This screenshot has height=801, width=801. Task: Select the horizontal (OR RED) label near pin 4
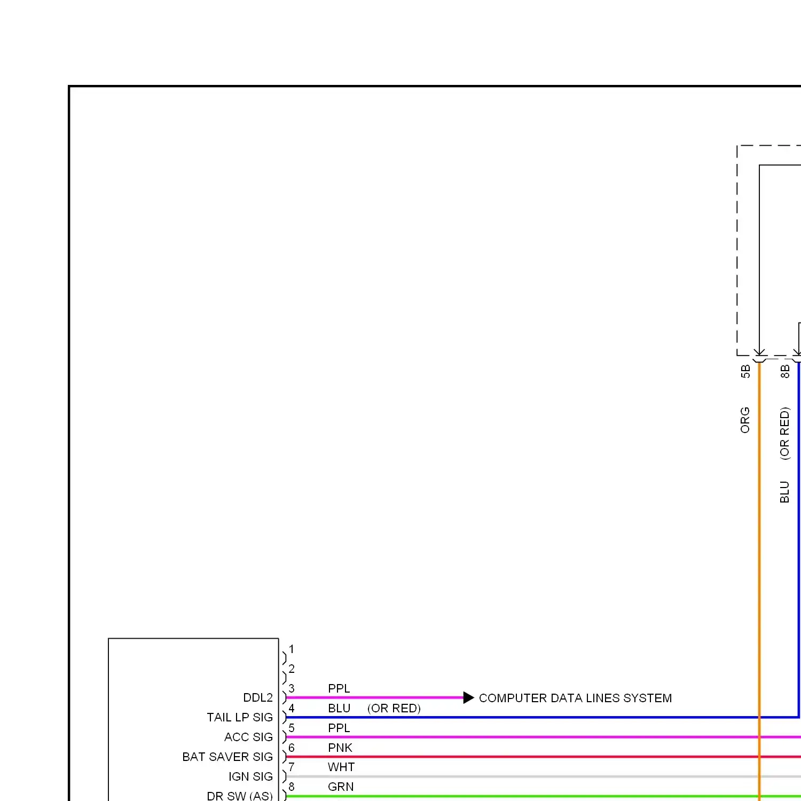click(x=394, y=709)
